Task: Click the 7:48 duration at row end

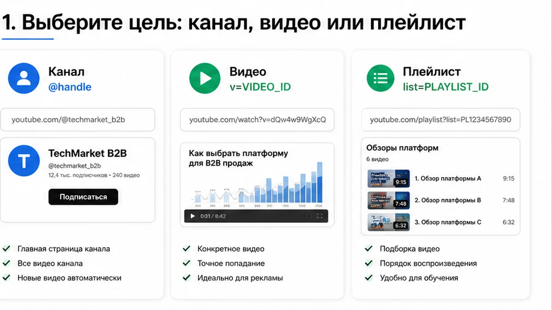Action: [x=509, y=200]
